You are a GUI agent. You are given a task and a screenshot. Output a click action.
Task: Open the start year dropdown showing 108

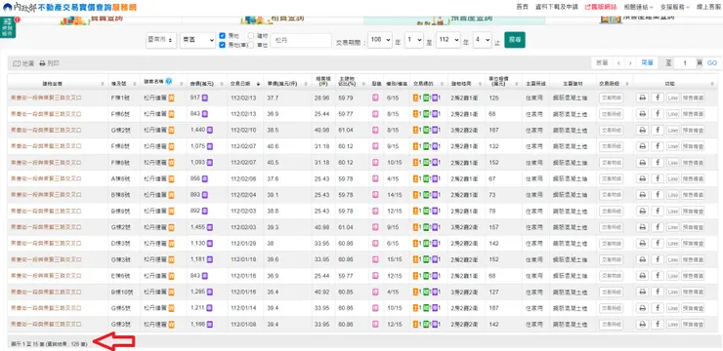380,40
